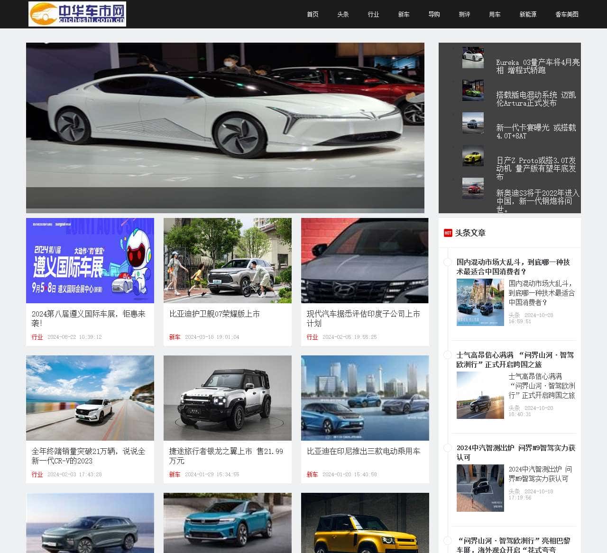Open the large white concept car banner
Viewport: 607px width, 553px height.
point(225,128)
